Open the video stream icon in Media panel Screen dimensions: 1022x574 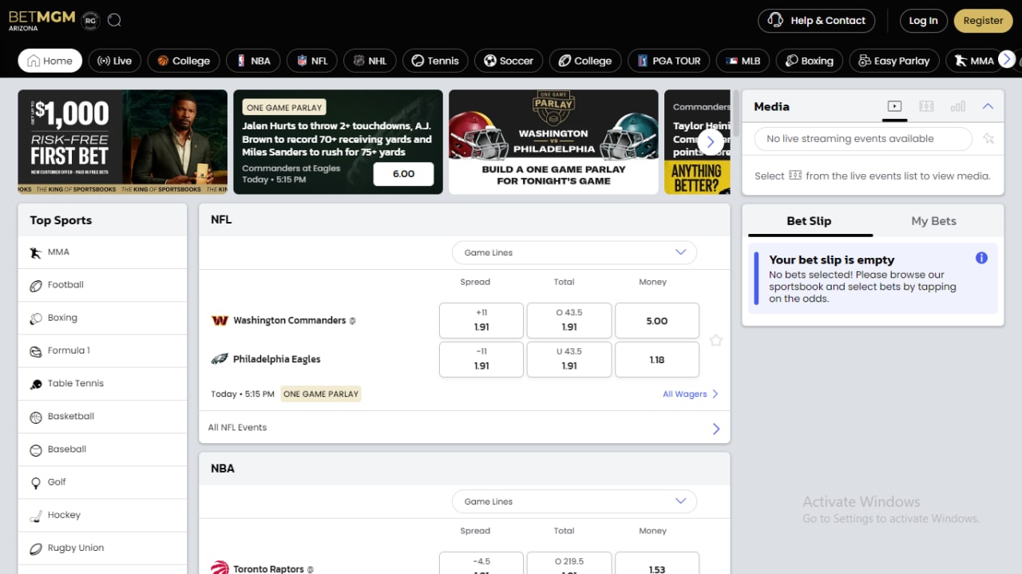tap(894, 106)
